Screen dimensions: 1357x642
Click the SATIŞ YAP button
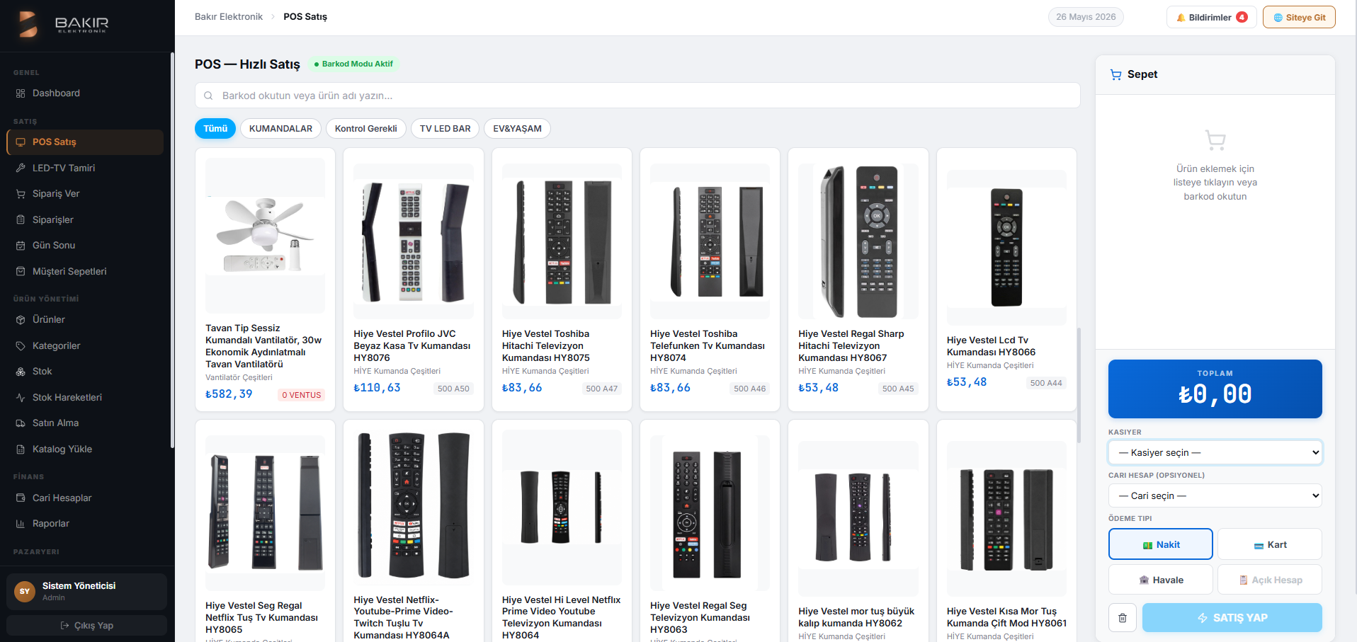click(x=1232, y=618)
